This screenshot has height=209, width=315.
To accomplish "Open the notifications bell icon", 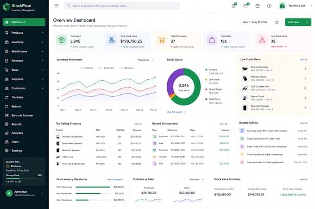I will 233,6.
